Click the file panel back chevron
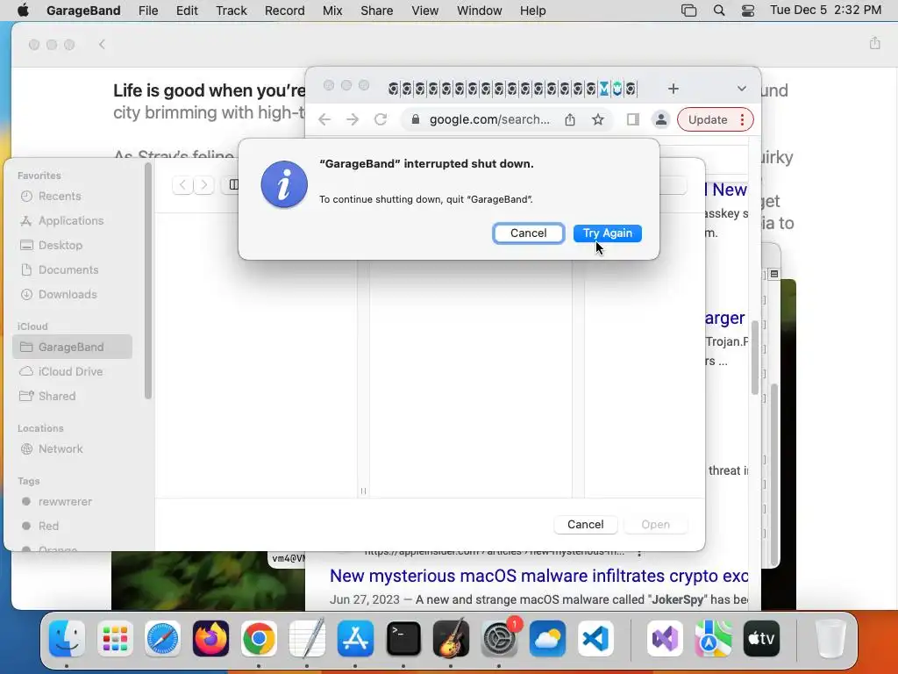Screen dimensions: 898x674 [182, 184]
